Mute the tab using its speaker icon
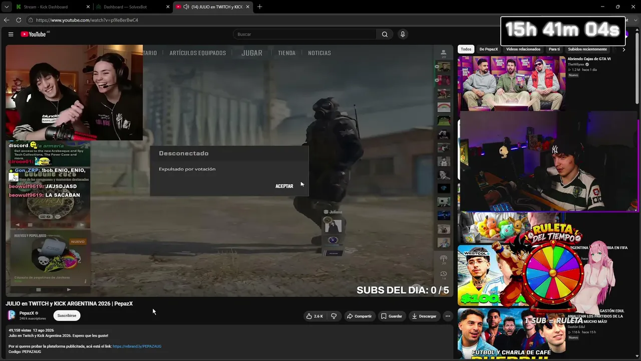This screenshot has width=641, height=361. 186,7
